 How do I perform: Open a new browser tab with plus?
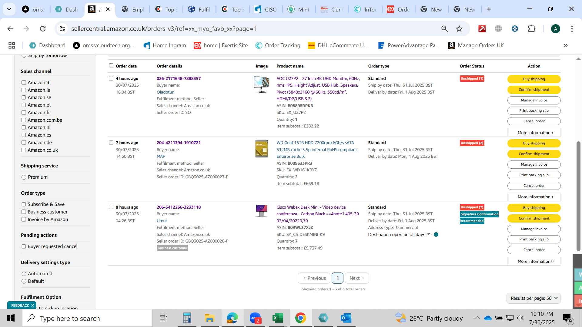click(489, 9)
